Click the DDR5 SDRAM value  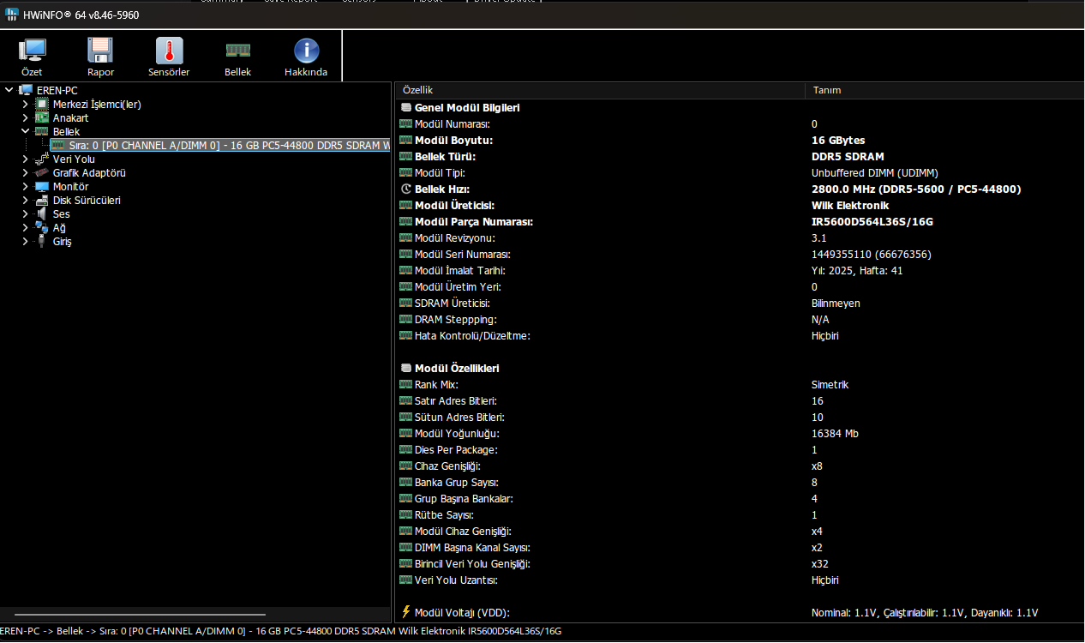click(848, 156)
